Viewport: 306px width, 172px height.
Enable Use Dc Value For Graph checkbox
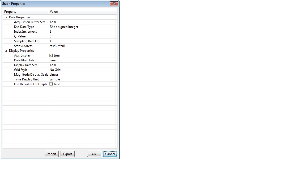[x=51, y=84]
